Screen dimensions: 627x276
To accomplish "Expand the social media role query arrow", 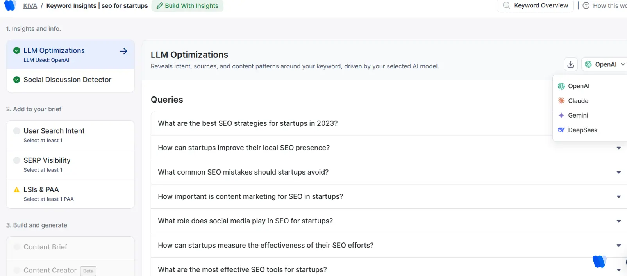I will [618, 221].
